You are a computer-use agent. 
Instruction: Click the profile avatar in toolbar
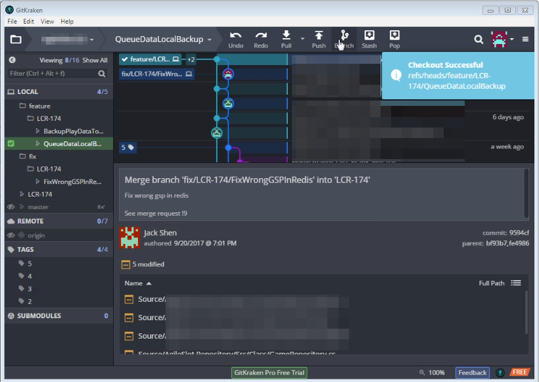tap(499, 39)
